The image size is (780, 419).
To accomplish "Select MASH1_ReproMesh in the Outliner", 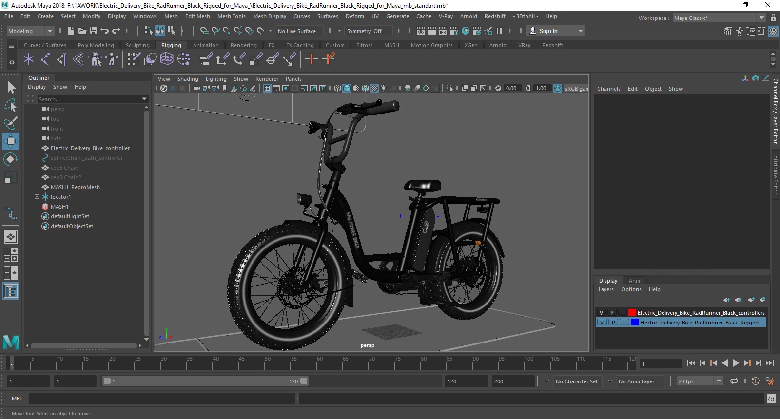I will pos(75,187).
